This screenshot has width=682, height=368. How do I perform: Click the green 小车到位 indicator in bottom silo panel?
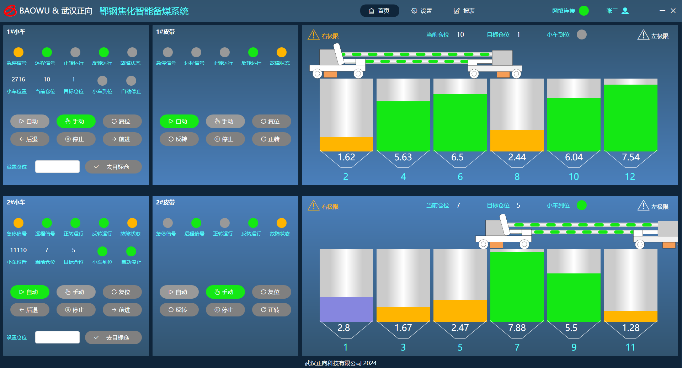[581, 205]
